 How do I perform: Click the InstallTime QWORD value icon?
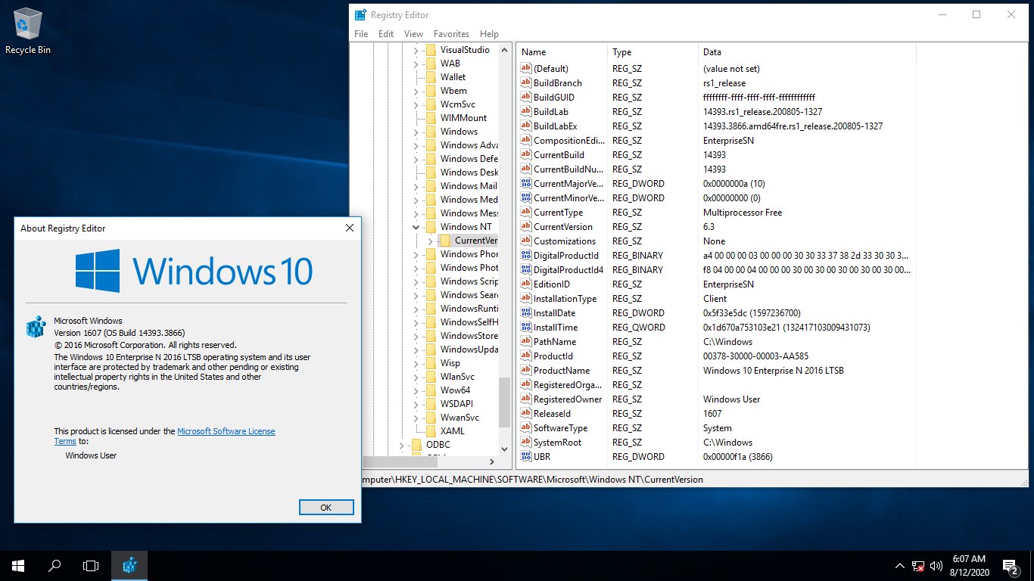(x=527, y=328)
